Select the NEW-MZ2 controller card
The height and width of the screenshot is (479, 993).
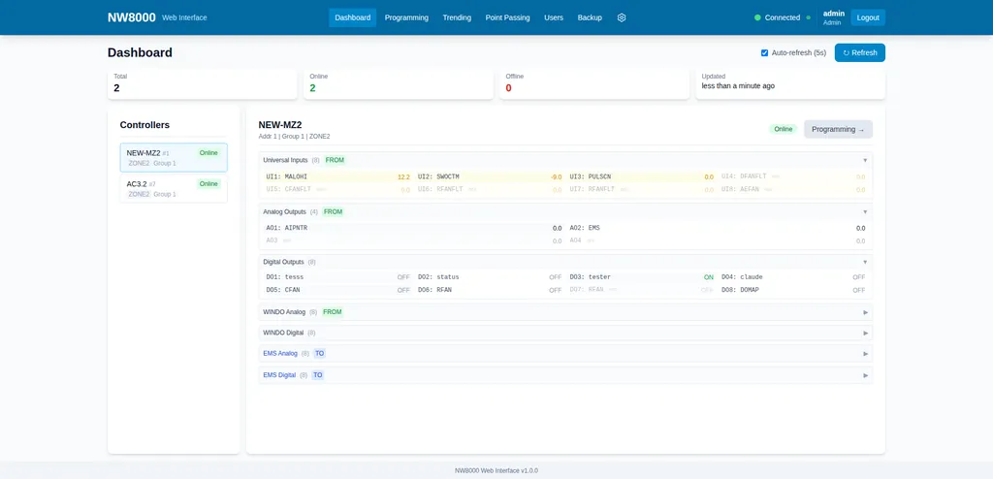[x=174, y=157]
